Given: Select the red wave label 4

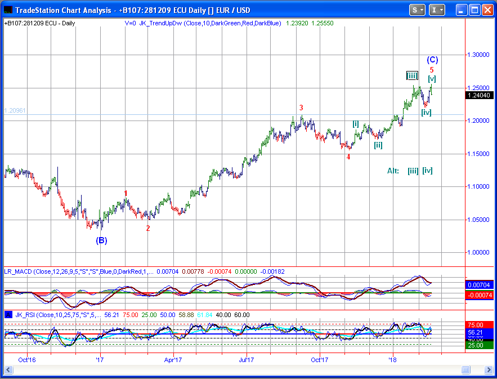Looking at the screenshot, I should [348, 157].
